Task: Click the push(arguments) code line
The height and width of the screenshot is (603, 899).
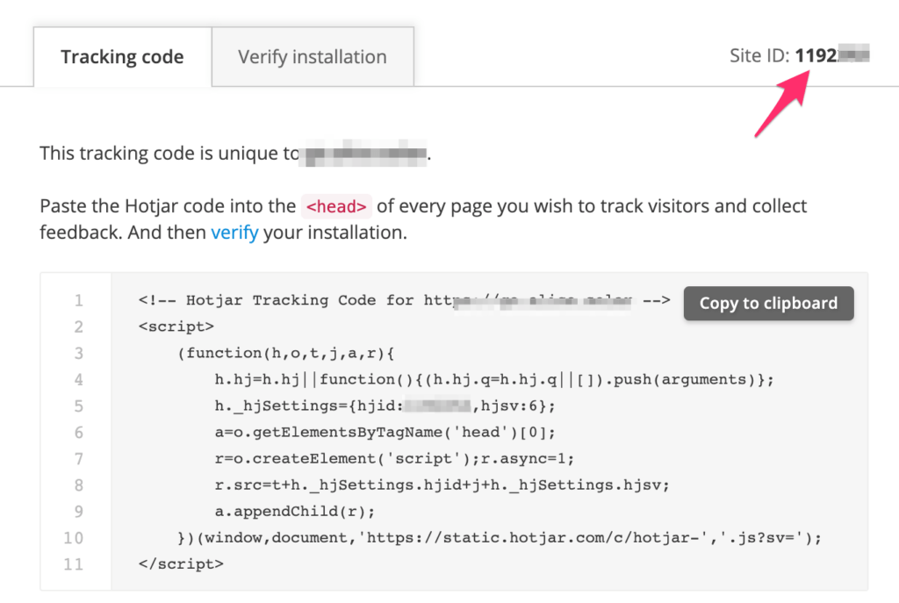Action: click(494, 379)
